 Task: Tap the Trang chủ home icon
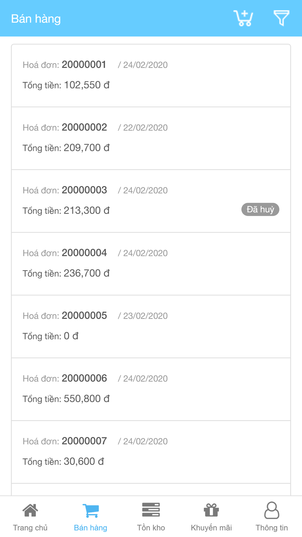(x=30, y=510)
